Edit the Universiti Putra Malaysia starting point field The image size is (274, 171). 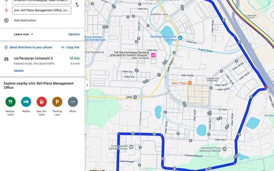point(42,1)
